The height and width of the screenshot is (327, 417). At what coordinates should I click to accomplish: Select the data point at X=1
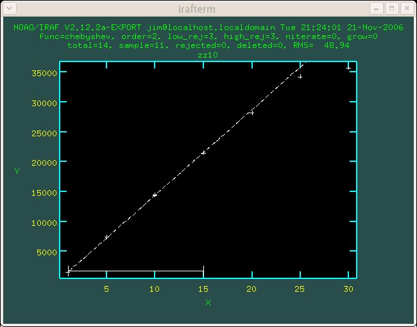click(x=68, y=272)
